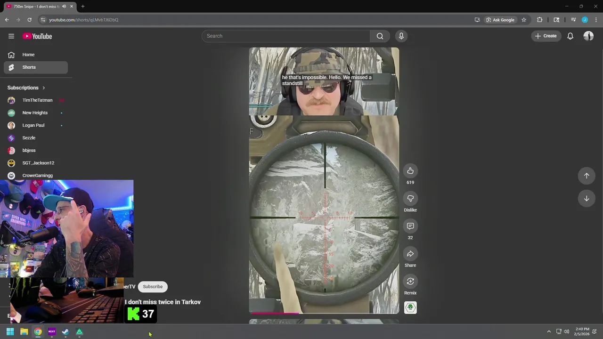The image size is (603, 339).
Task: Open Chrome three-dot menu
Action: [595, 20]
